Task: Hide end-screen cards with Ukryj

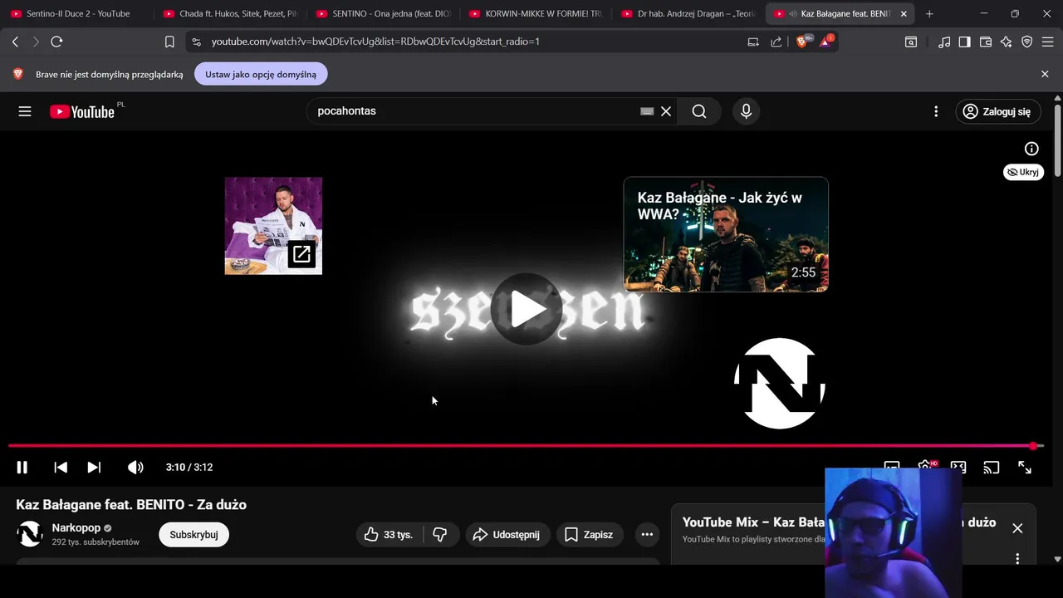Action: tap(1023, 172)
